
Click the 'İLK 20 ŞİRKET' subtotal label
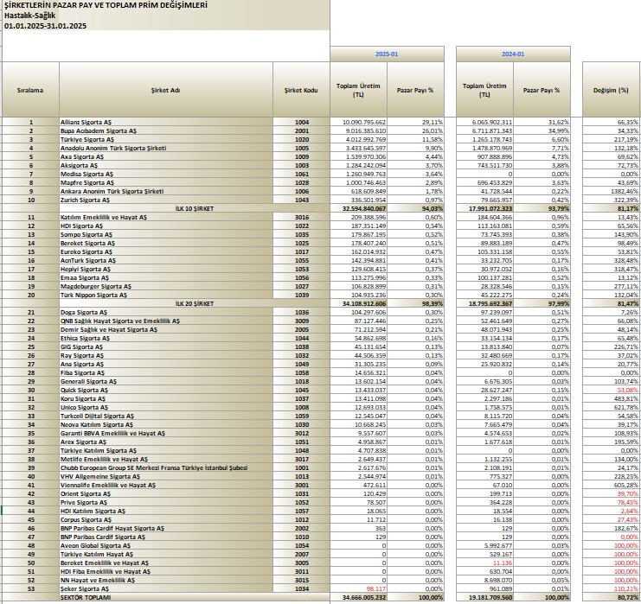point(194,303)
